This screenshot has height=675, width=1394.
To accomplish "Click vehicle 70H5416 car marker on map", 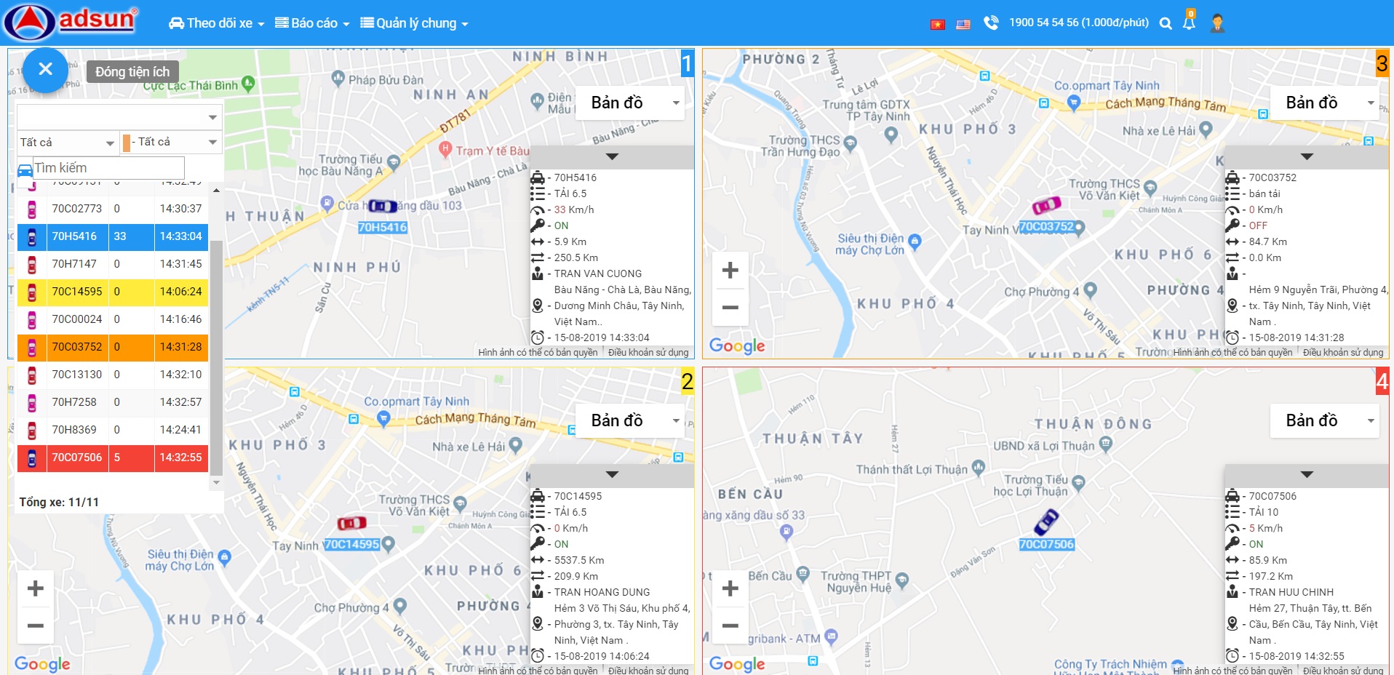I will point(382,206).
